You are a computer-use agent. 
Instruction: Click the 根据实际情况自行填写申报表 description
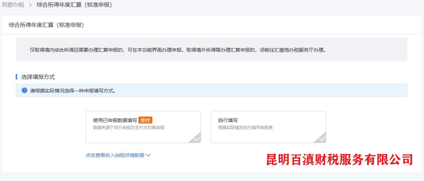(245, 128)
